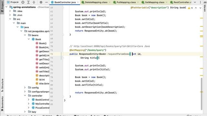Screen dimensions: 207x116
Task: Open Project panel settings gear
Action: 41,2
